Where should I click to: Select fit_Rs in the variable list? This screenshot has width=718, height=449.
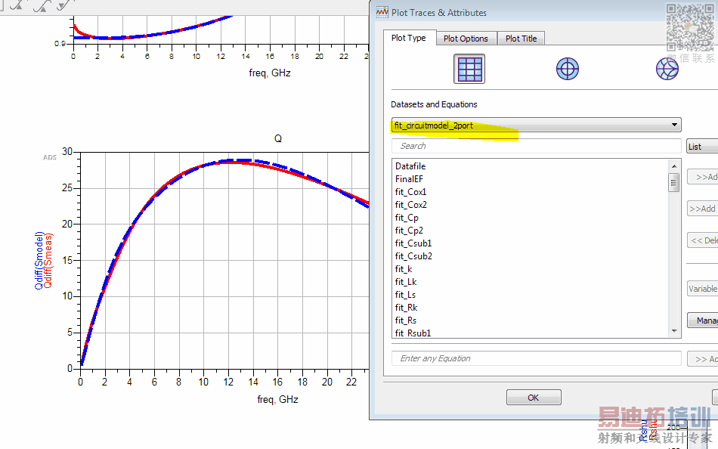[x=406, y=320]
